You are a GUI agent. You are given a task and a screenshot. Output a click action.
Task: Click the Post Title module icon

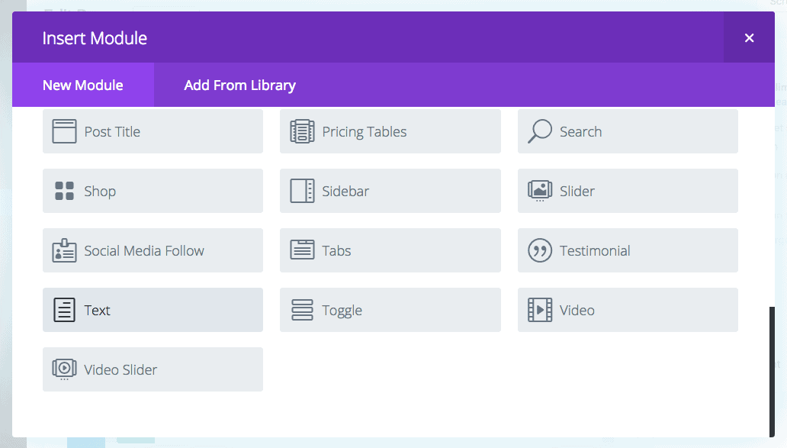coord(64,131)
